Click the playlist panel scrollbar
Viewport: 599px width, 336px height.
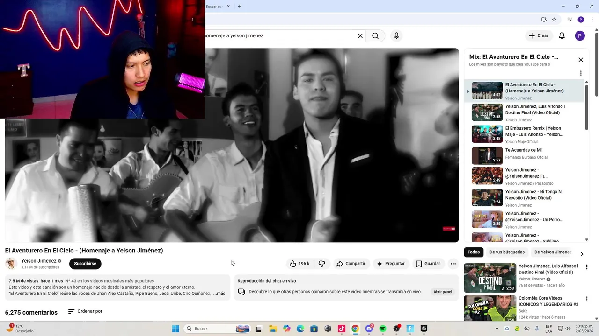[587, 107]
